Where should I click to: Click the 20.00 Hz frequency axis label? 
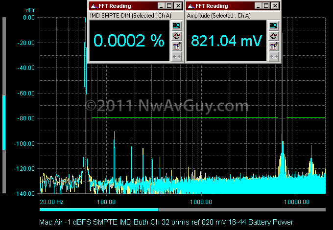click(51, 202)
